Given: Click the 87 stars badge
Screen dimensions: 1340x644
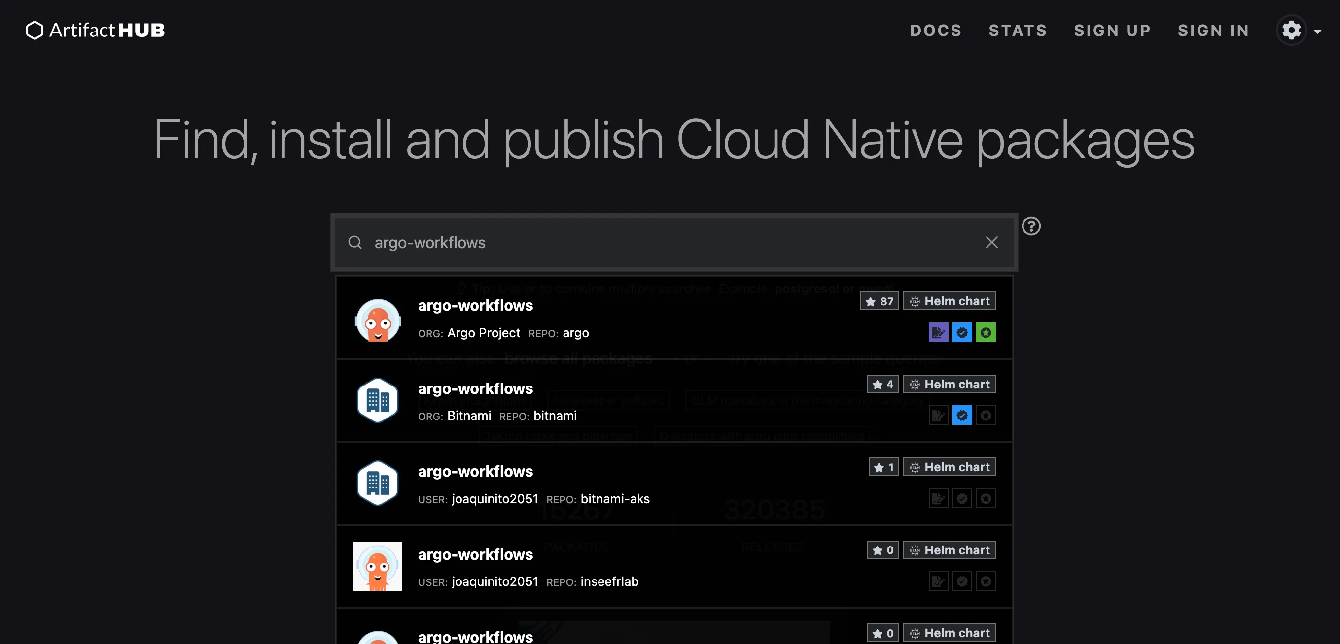Looking at the screenshot, I should click(879, 301).
